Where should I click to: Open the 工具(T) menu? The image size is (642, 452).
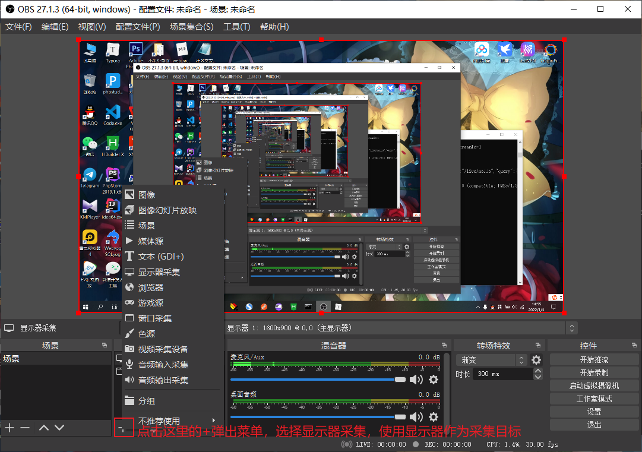(x=236, y=27)
